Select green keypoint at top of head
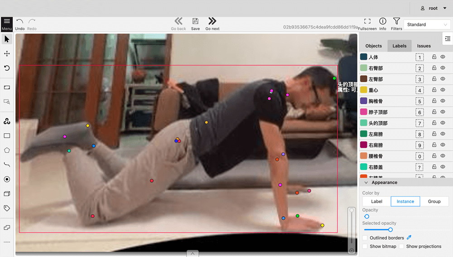Image resolution: width=453 pixels, height=257 pixels. (334, 78)
